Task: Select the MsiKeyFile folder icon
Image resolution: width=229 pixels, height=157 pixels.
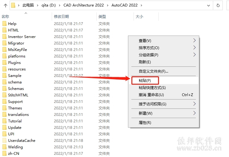Action: (x=5, y=49)
